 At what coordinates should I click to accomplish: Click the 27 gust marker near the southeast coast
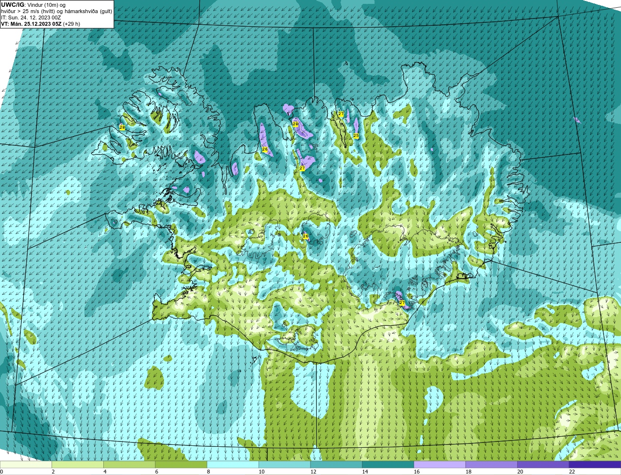pos(402,303)
